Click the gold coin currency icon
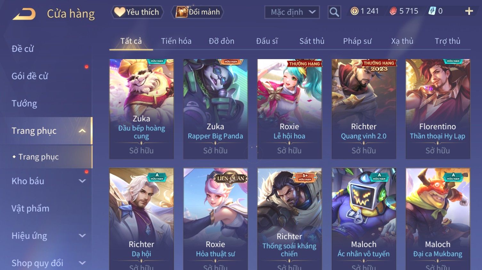482x270 pixels. tap(354, 11)
